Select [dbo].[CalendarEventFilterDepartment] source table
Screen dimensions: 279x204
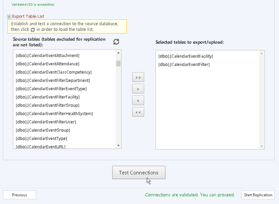[x=53, y=80]
